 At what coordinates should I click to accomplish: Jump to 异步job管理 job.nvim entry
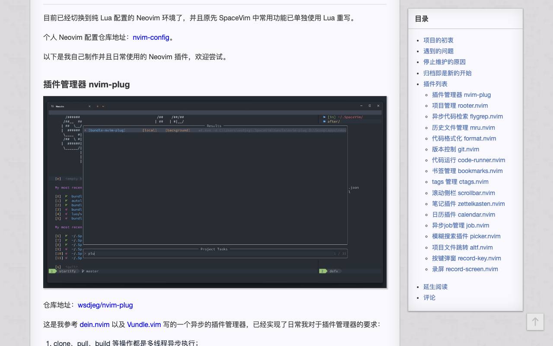(461, 225)
